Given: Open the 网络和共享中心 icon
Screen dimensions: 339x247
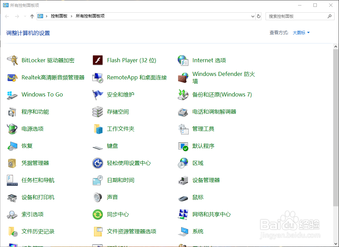Looking at the screenshot, I should click(183, 214).
